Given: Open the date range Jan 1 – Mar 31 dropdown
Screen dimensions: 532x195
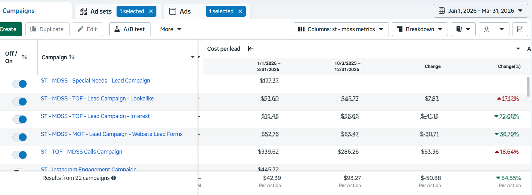Looking at the screenshot, I should pos(481,11).
